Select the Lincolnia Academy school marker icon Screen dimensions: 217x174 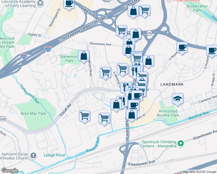tap(40, 3)
